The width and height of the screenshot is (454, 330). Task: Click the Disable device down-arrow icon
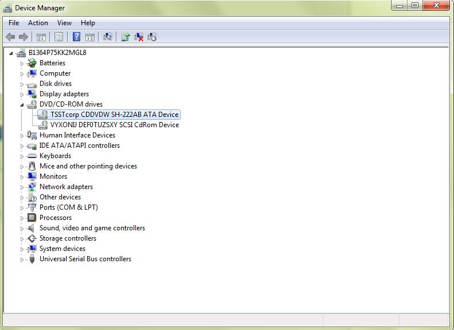[152, 37]
